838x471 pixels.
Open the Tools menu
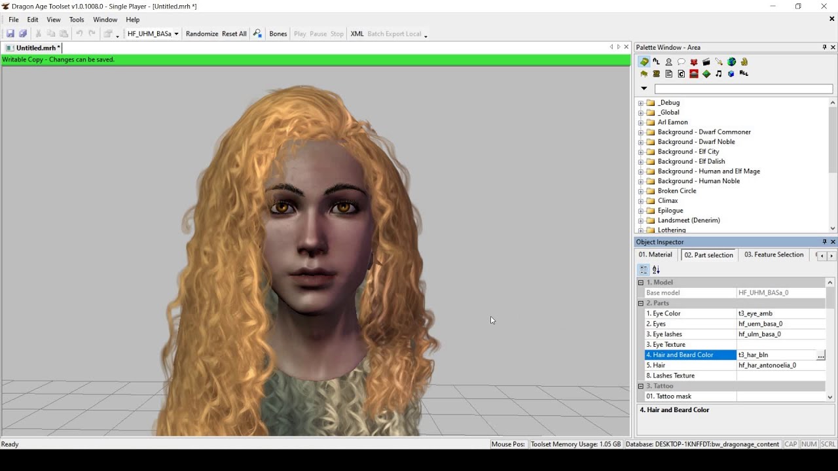tap(77, 20)
